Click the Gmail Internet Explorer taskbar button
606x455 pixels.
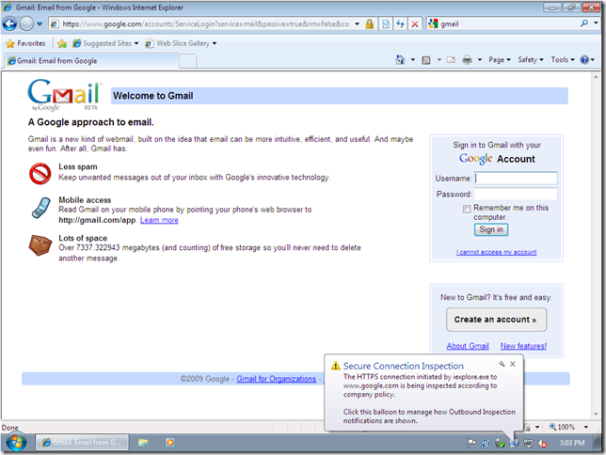pyautogui.click(x=82, y=443)
